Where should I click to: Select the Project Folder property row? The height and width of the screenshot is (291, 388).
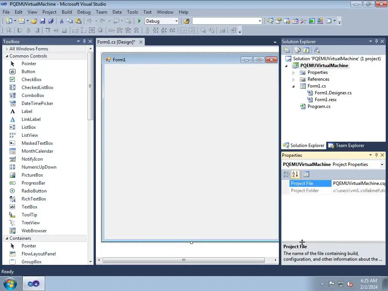point(333,191)
